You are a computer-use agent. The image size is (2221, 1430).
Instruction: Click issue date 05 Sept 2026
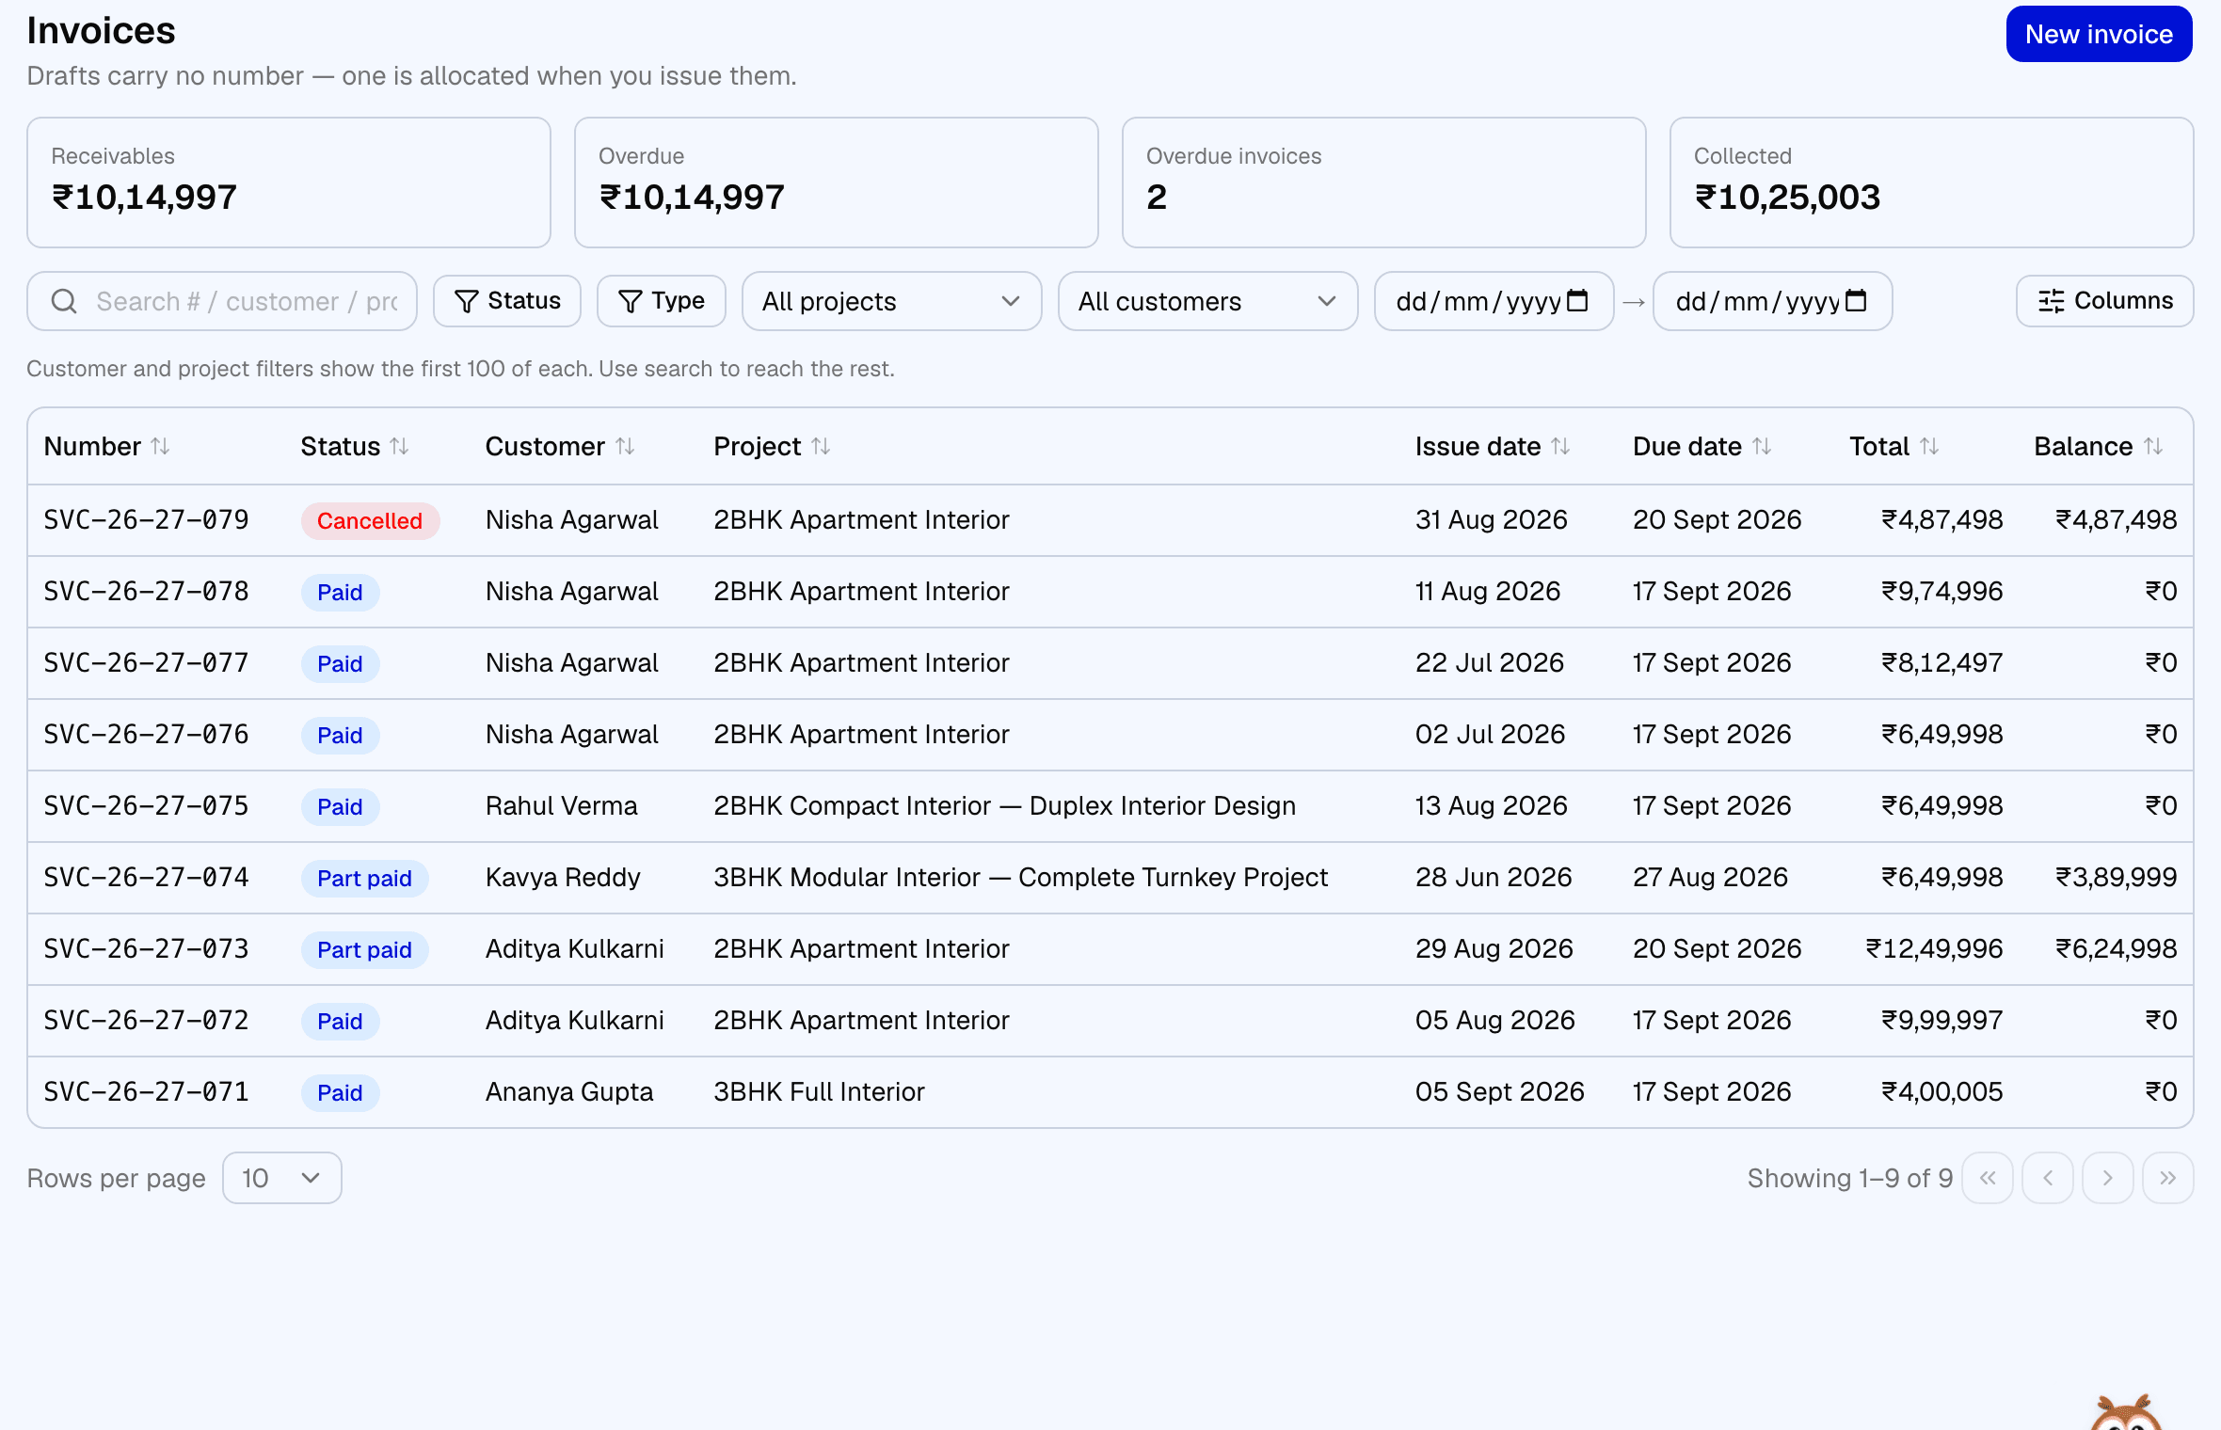[x=1500, y=1091]
